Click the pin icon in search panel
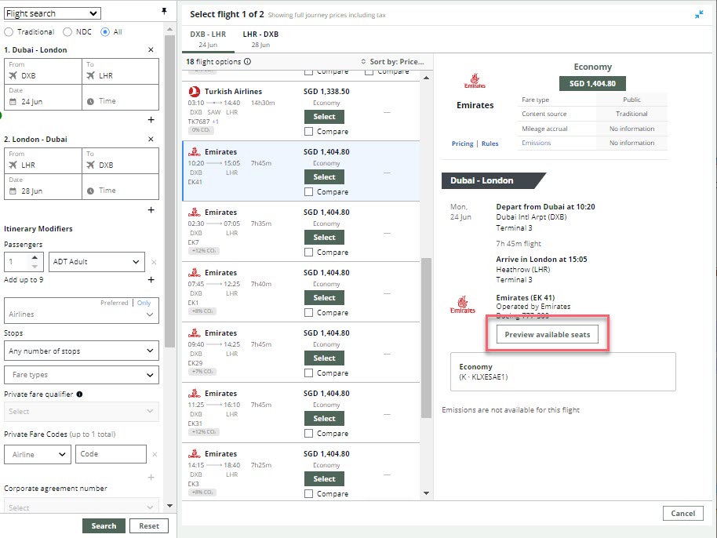The image size is (717, 538). coord(164,11)
